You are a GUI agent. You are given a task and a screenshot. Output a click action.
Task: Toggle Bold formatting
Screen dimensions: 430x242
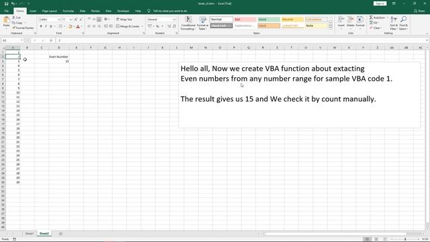(x=41, y=26)
